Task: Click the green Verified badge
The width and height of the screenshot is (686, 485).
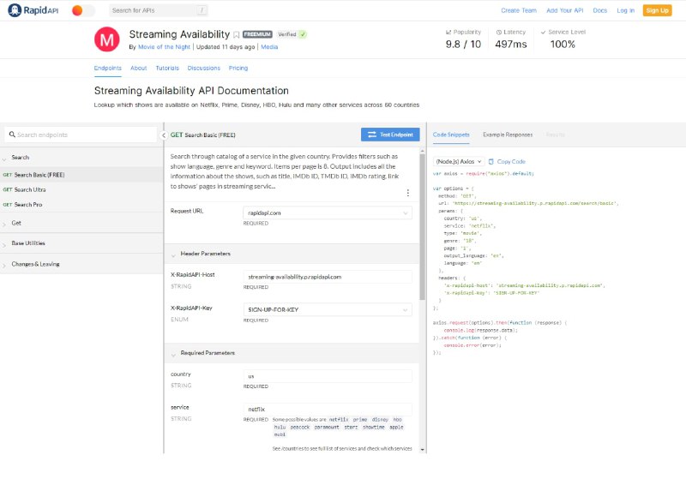Action: 292,34
